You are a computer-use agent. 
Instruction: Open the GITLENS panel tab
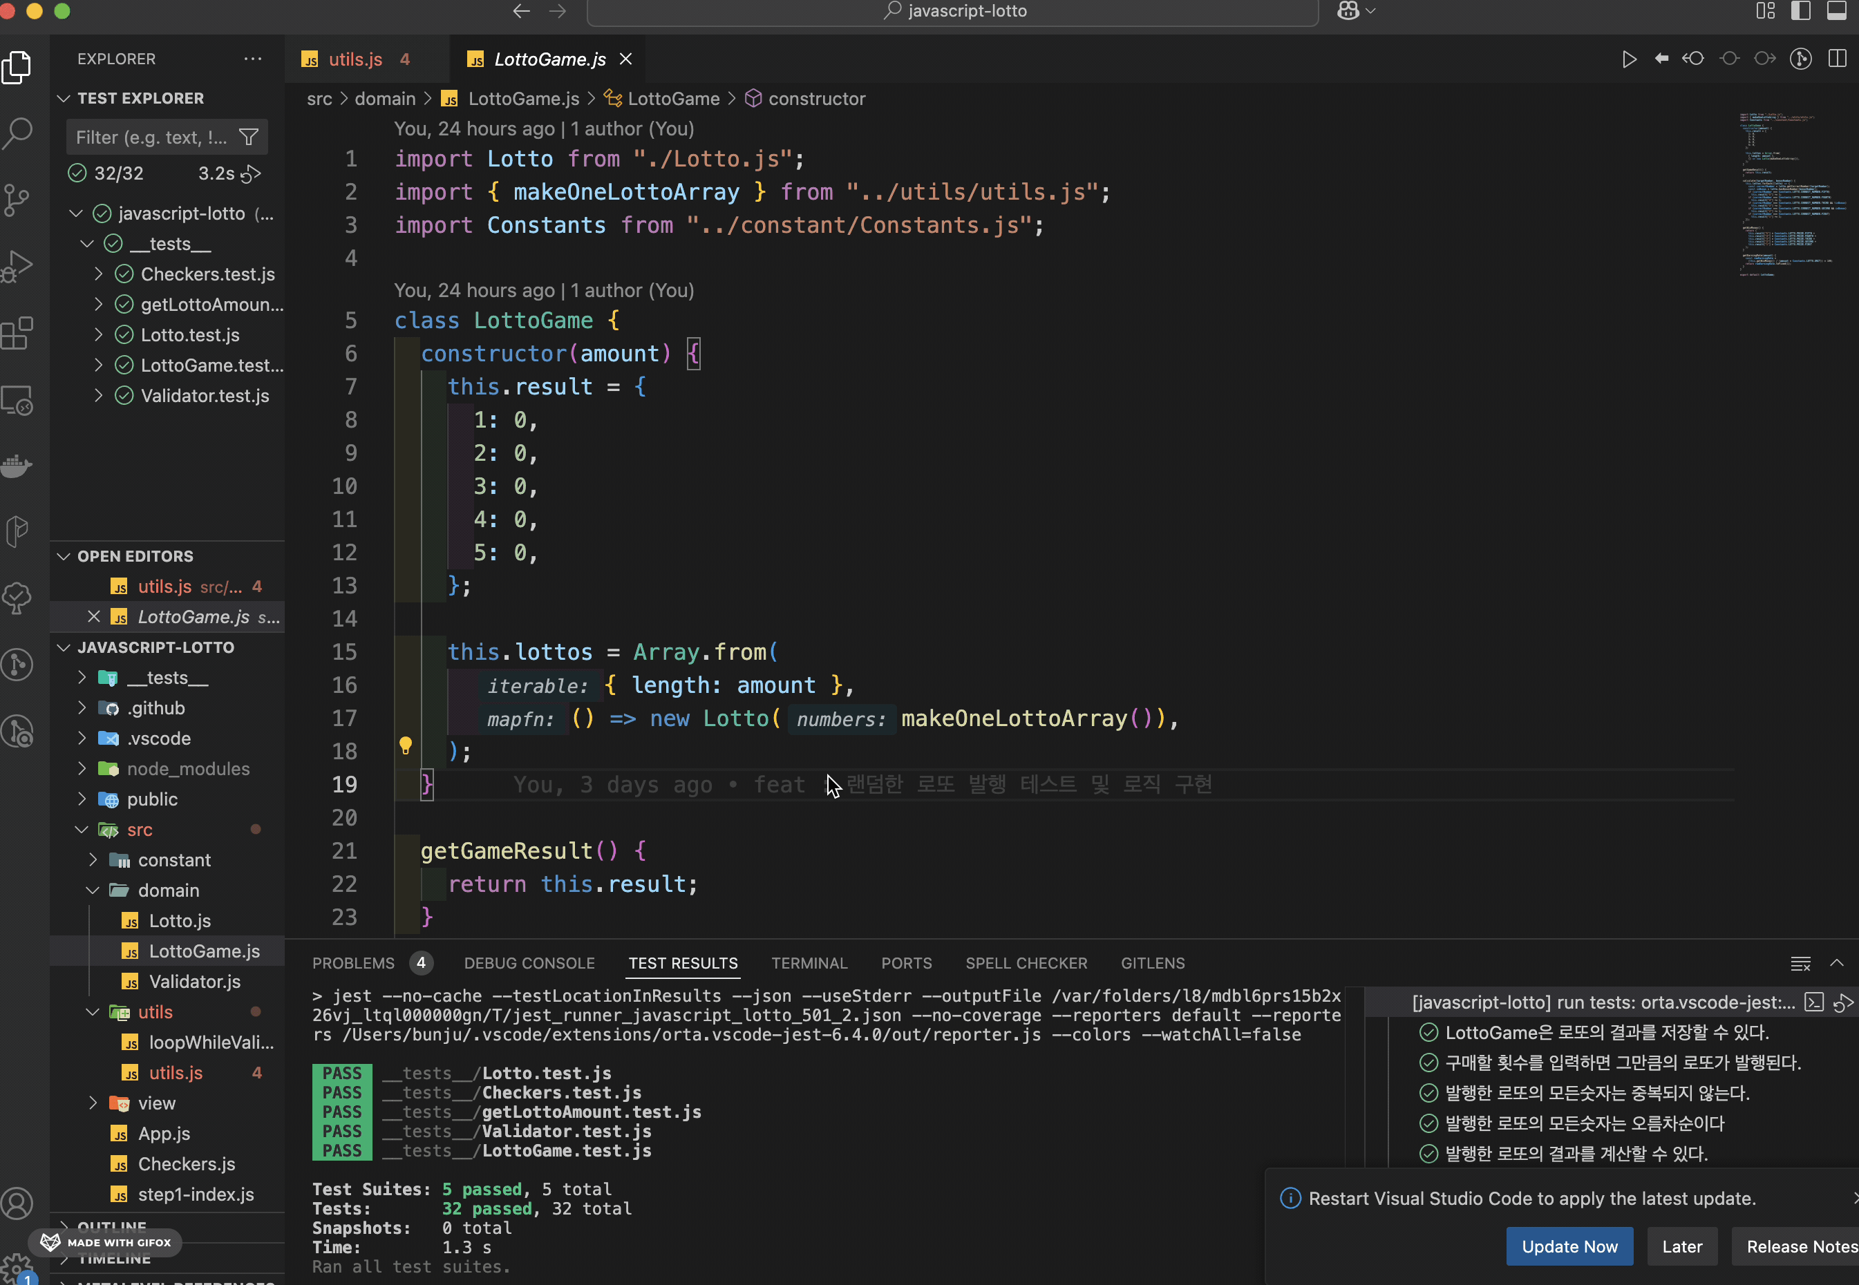tap(1153, 963)
